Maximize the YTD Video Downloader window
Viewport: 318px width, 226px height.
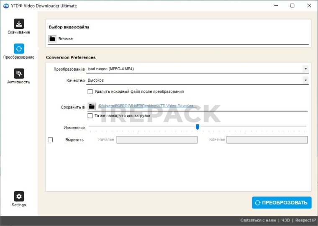[292, 6]
